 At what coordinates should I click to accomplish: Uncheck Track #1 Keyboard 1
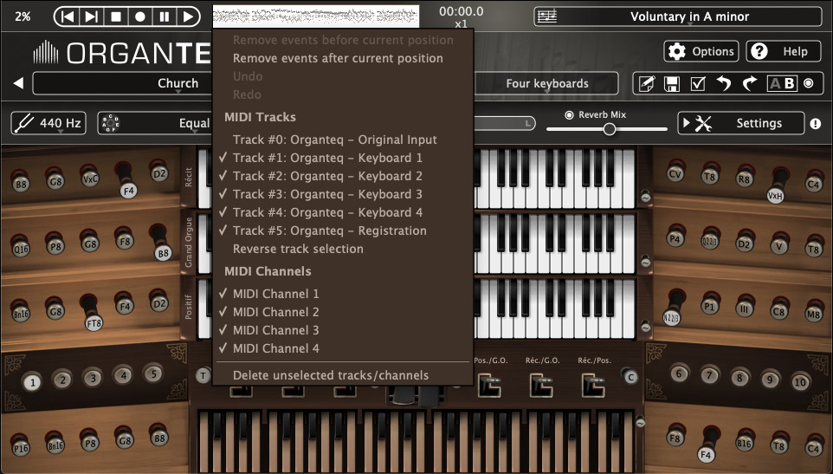pos(328,158)
